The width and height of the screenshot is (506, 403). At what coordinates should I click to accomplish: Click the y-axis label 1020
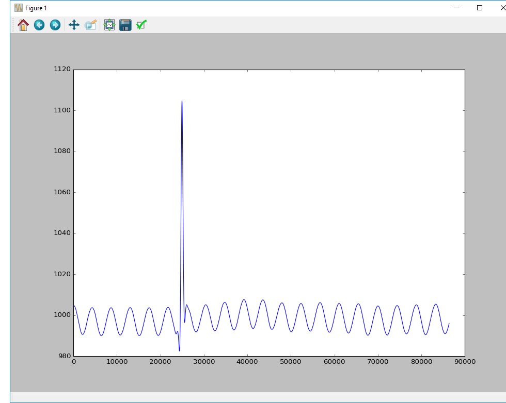pos(62,274)
